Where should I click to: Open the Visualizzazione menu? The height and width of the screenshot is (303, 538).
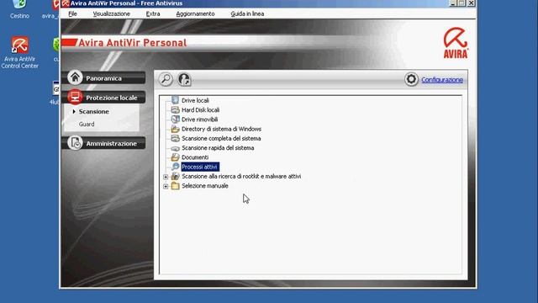point(111,13)
